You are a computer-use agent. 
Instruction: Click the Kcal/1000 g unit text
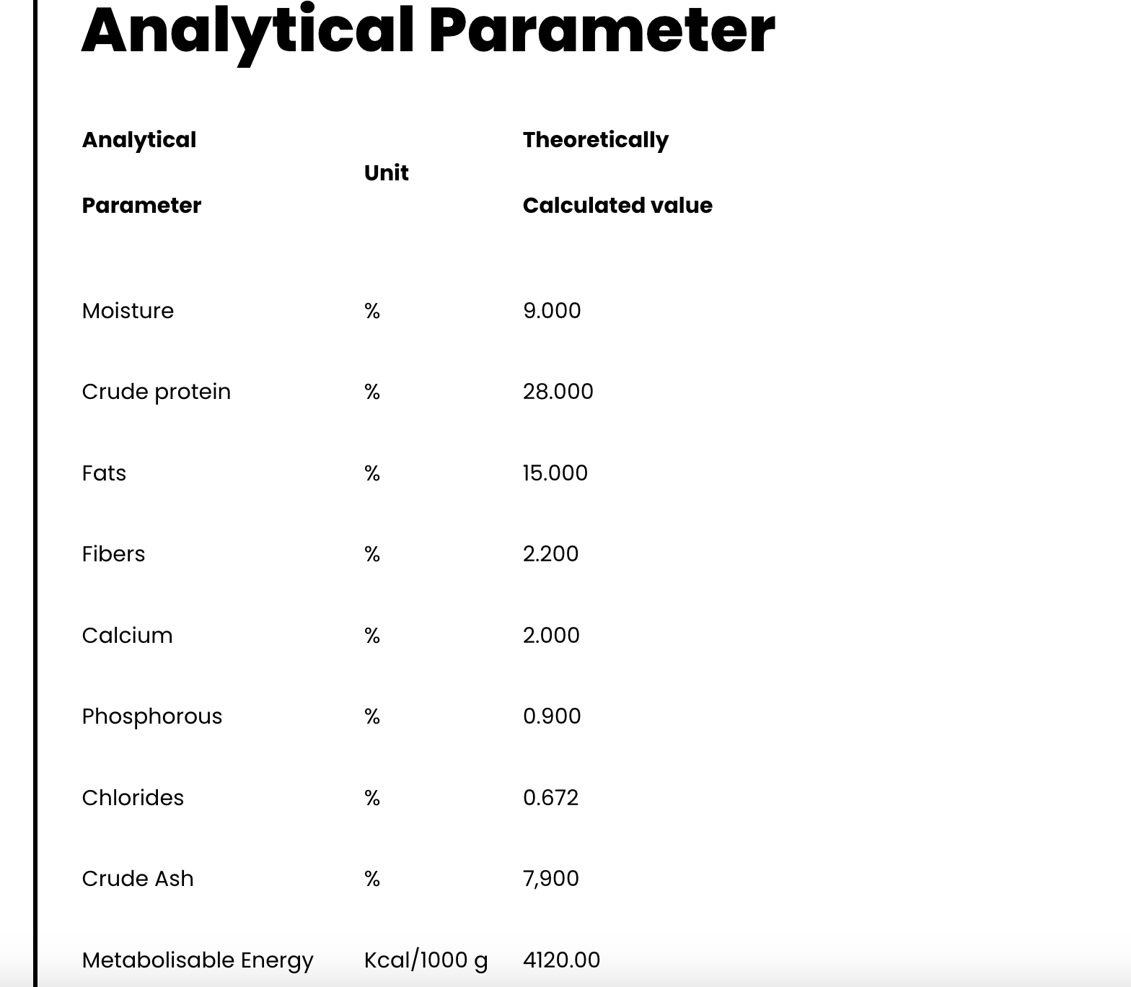point(426,960)
